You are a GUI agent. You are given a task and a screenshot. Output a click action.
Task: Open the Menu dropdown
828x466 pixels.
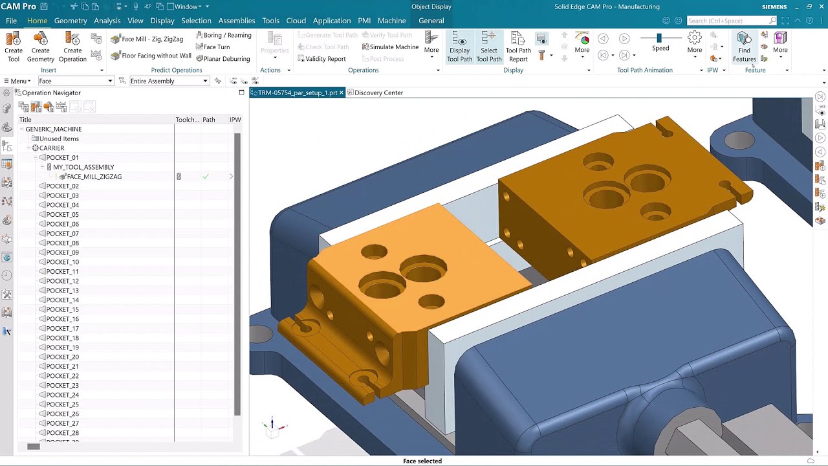17,81
